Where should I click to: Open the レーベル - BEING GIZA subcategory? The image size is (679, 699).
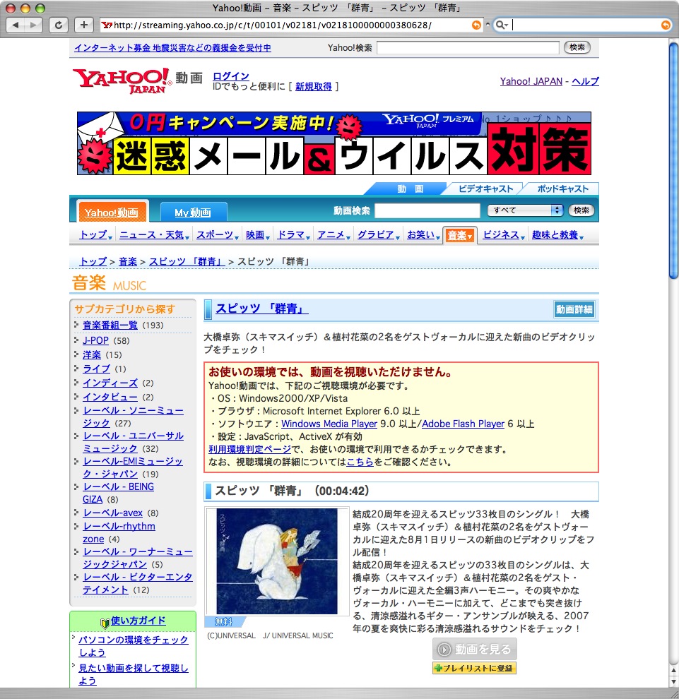118,493
